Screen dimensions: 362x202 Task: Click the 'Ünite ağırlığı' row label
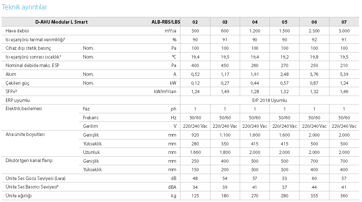point(19,196)
